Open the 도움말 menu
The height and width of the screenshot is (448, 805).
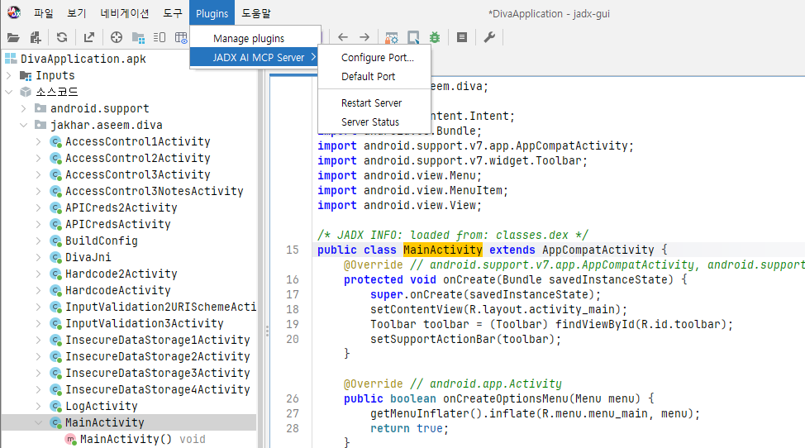256,13
